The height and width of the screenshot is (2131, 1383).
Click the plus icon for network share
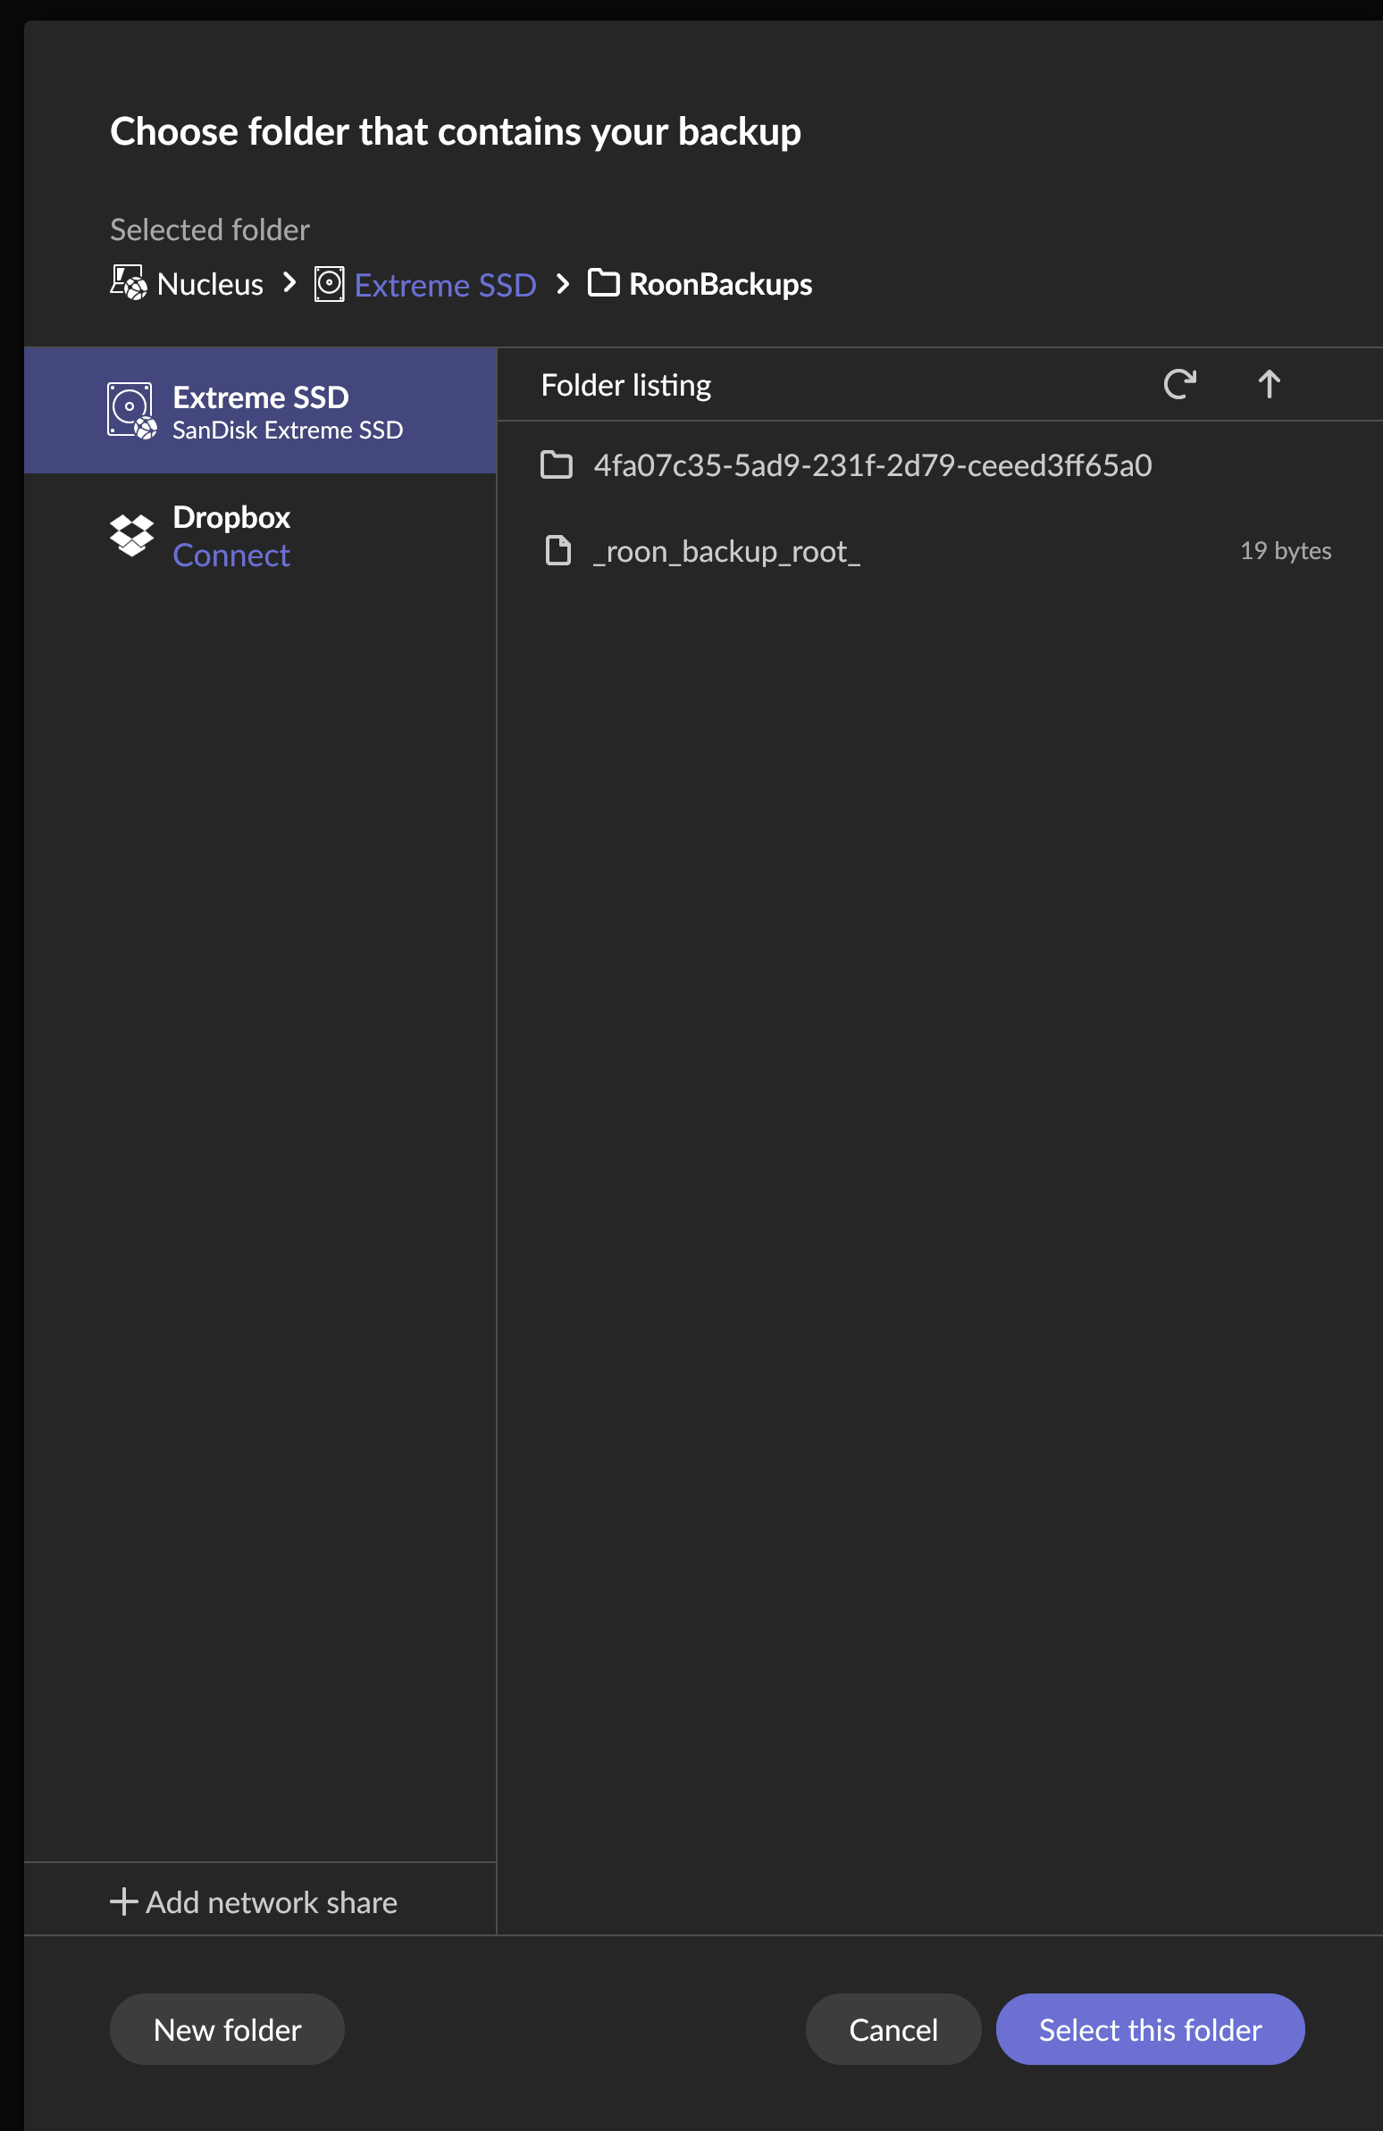tap(123, 1901)
